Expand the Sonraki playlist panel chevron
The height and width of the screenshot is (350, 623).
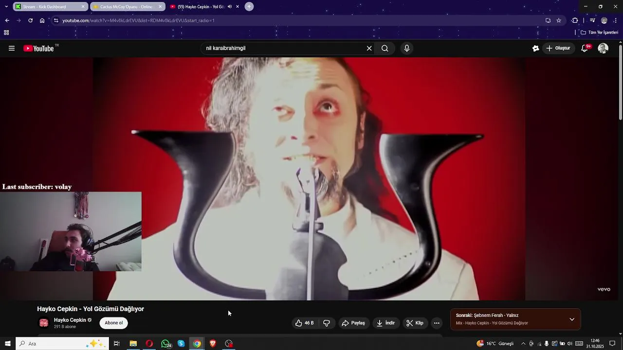(572, 319)
